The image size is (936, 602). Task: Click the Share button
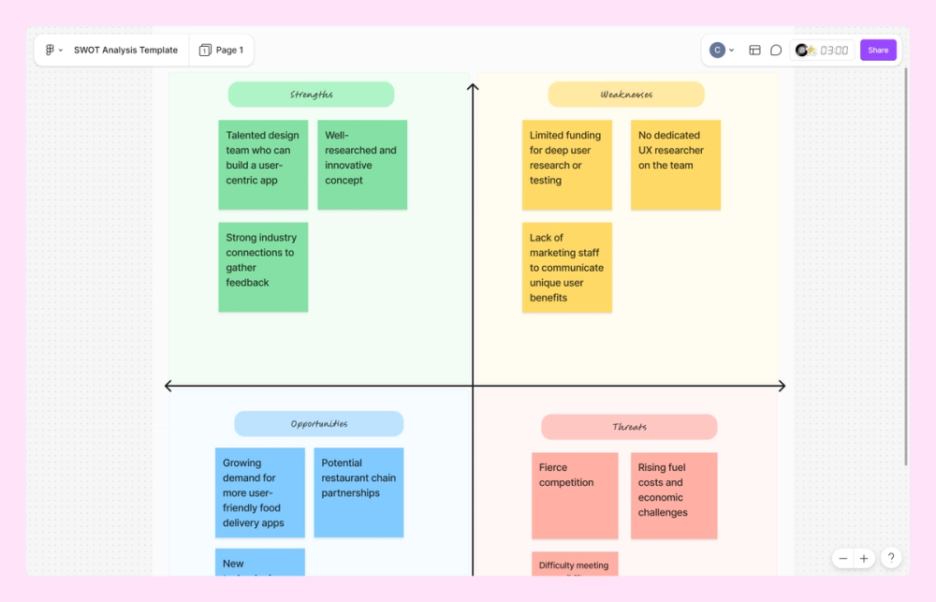[878, 50]
